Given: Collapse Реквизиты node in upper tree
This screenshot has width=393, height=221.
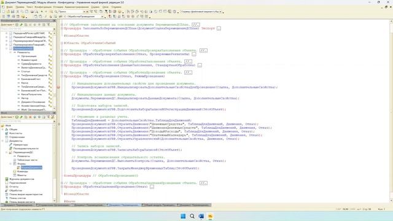Looking at the screenshot, I should (10, 52).
